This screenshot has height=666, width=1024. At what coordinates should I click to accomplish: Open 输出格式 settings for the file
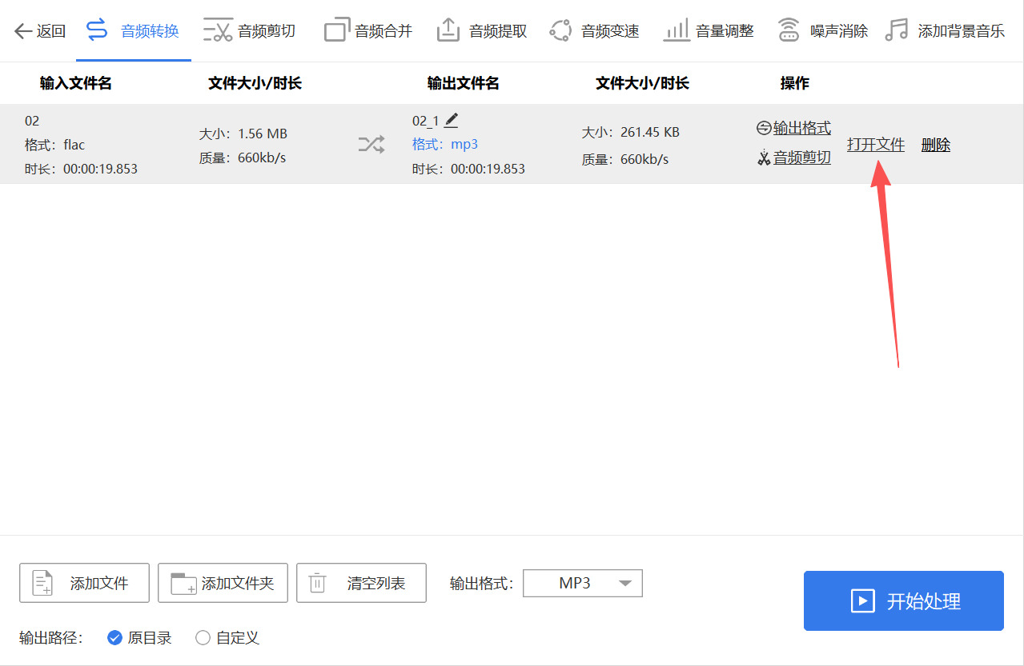pos(801,127)
